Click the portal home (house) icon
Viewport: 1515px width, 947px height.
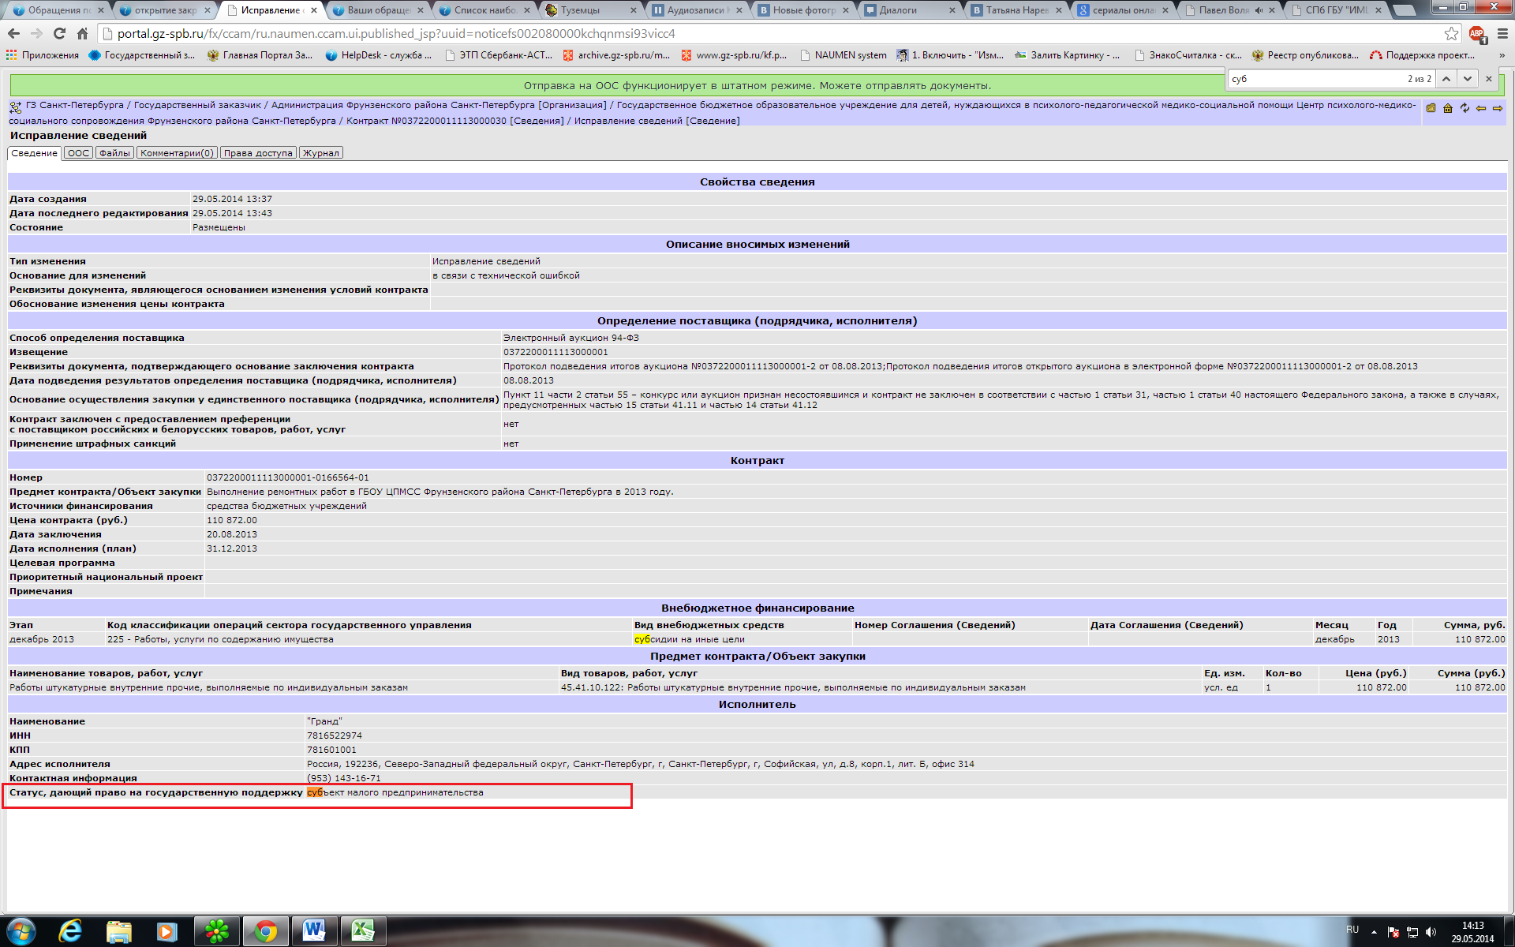(1448, 108)
